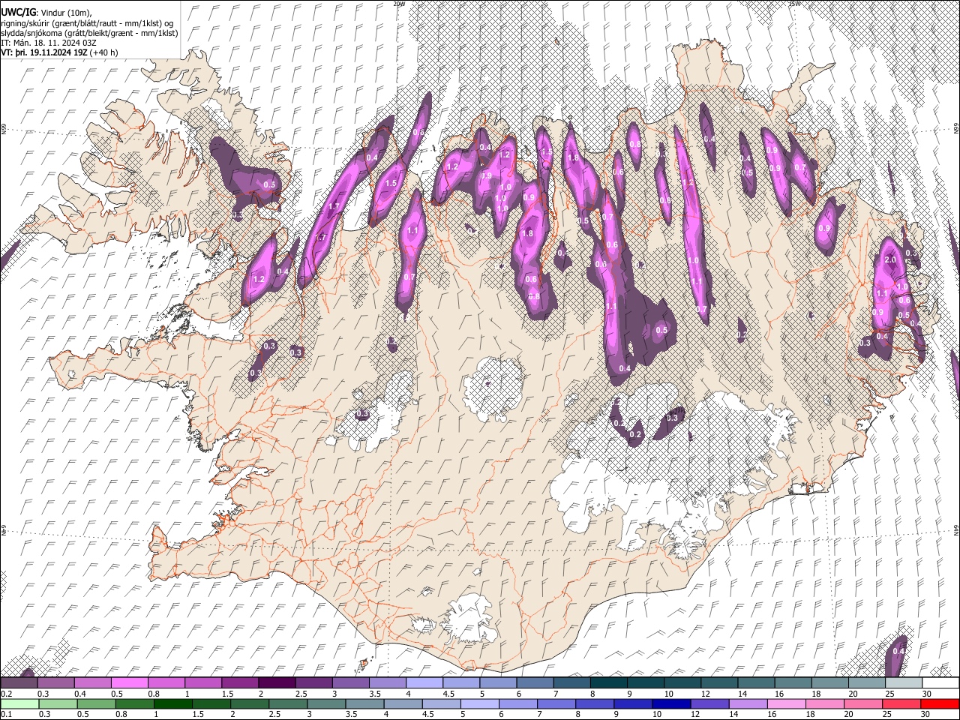This screenshot has width=960, height=720.
Task: Click the rain swatch between 25 and 30
Action: pyautogui.click(x=902, y=703)
